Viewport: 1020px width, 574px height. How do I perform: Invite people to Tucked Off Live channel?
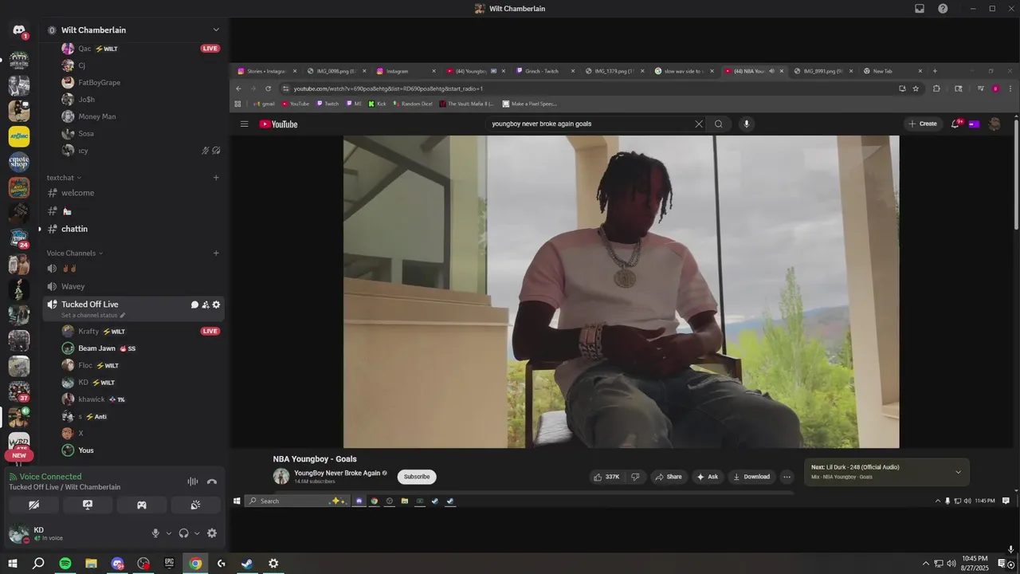click(206, 305)
